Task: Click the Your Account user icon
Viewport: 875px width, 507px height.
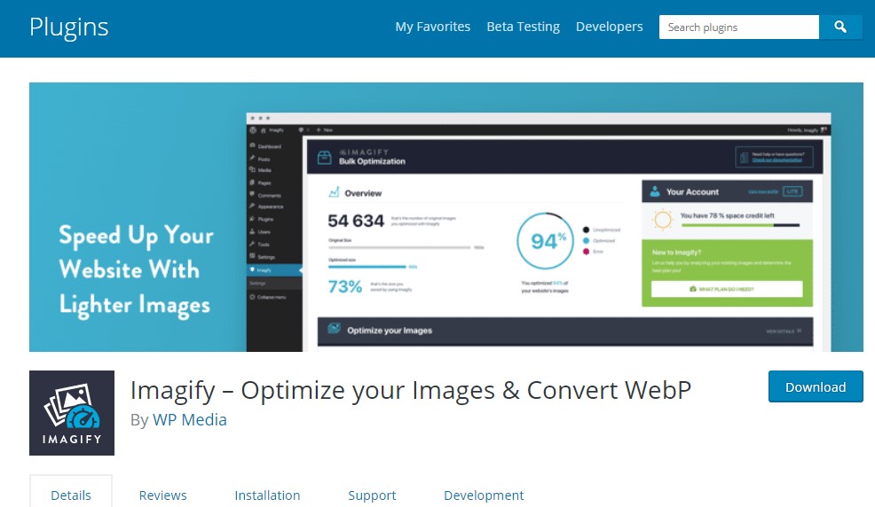Action: pos(654,191)
